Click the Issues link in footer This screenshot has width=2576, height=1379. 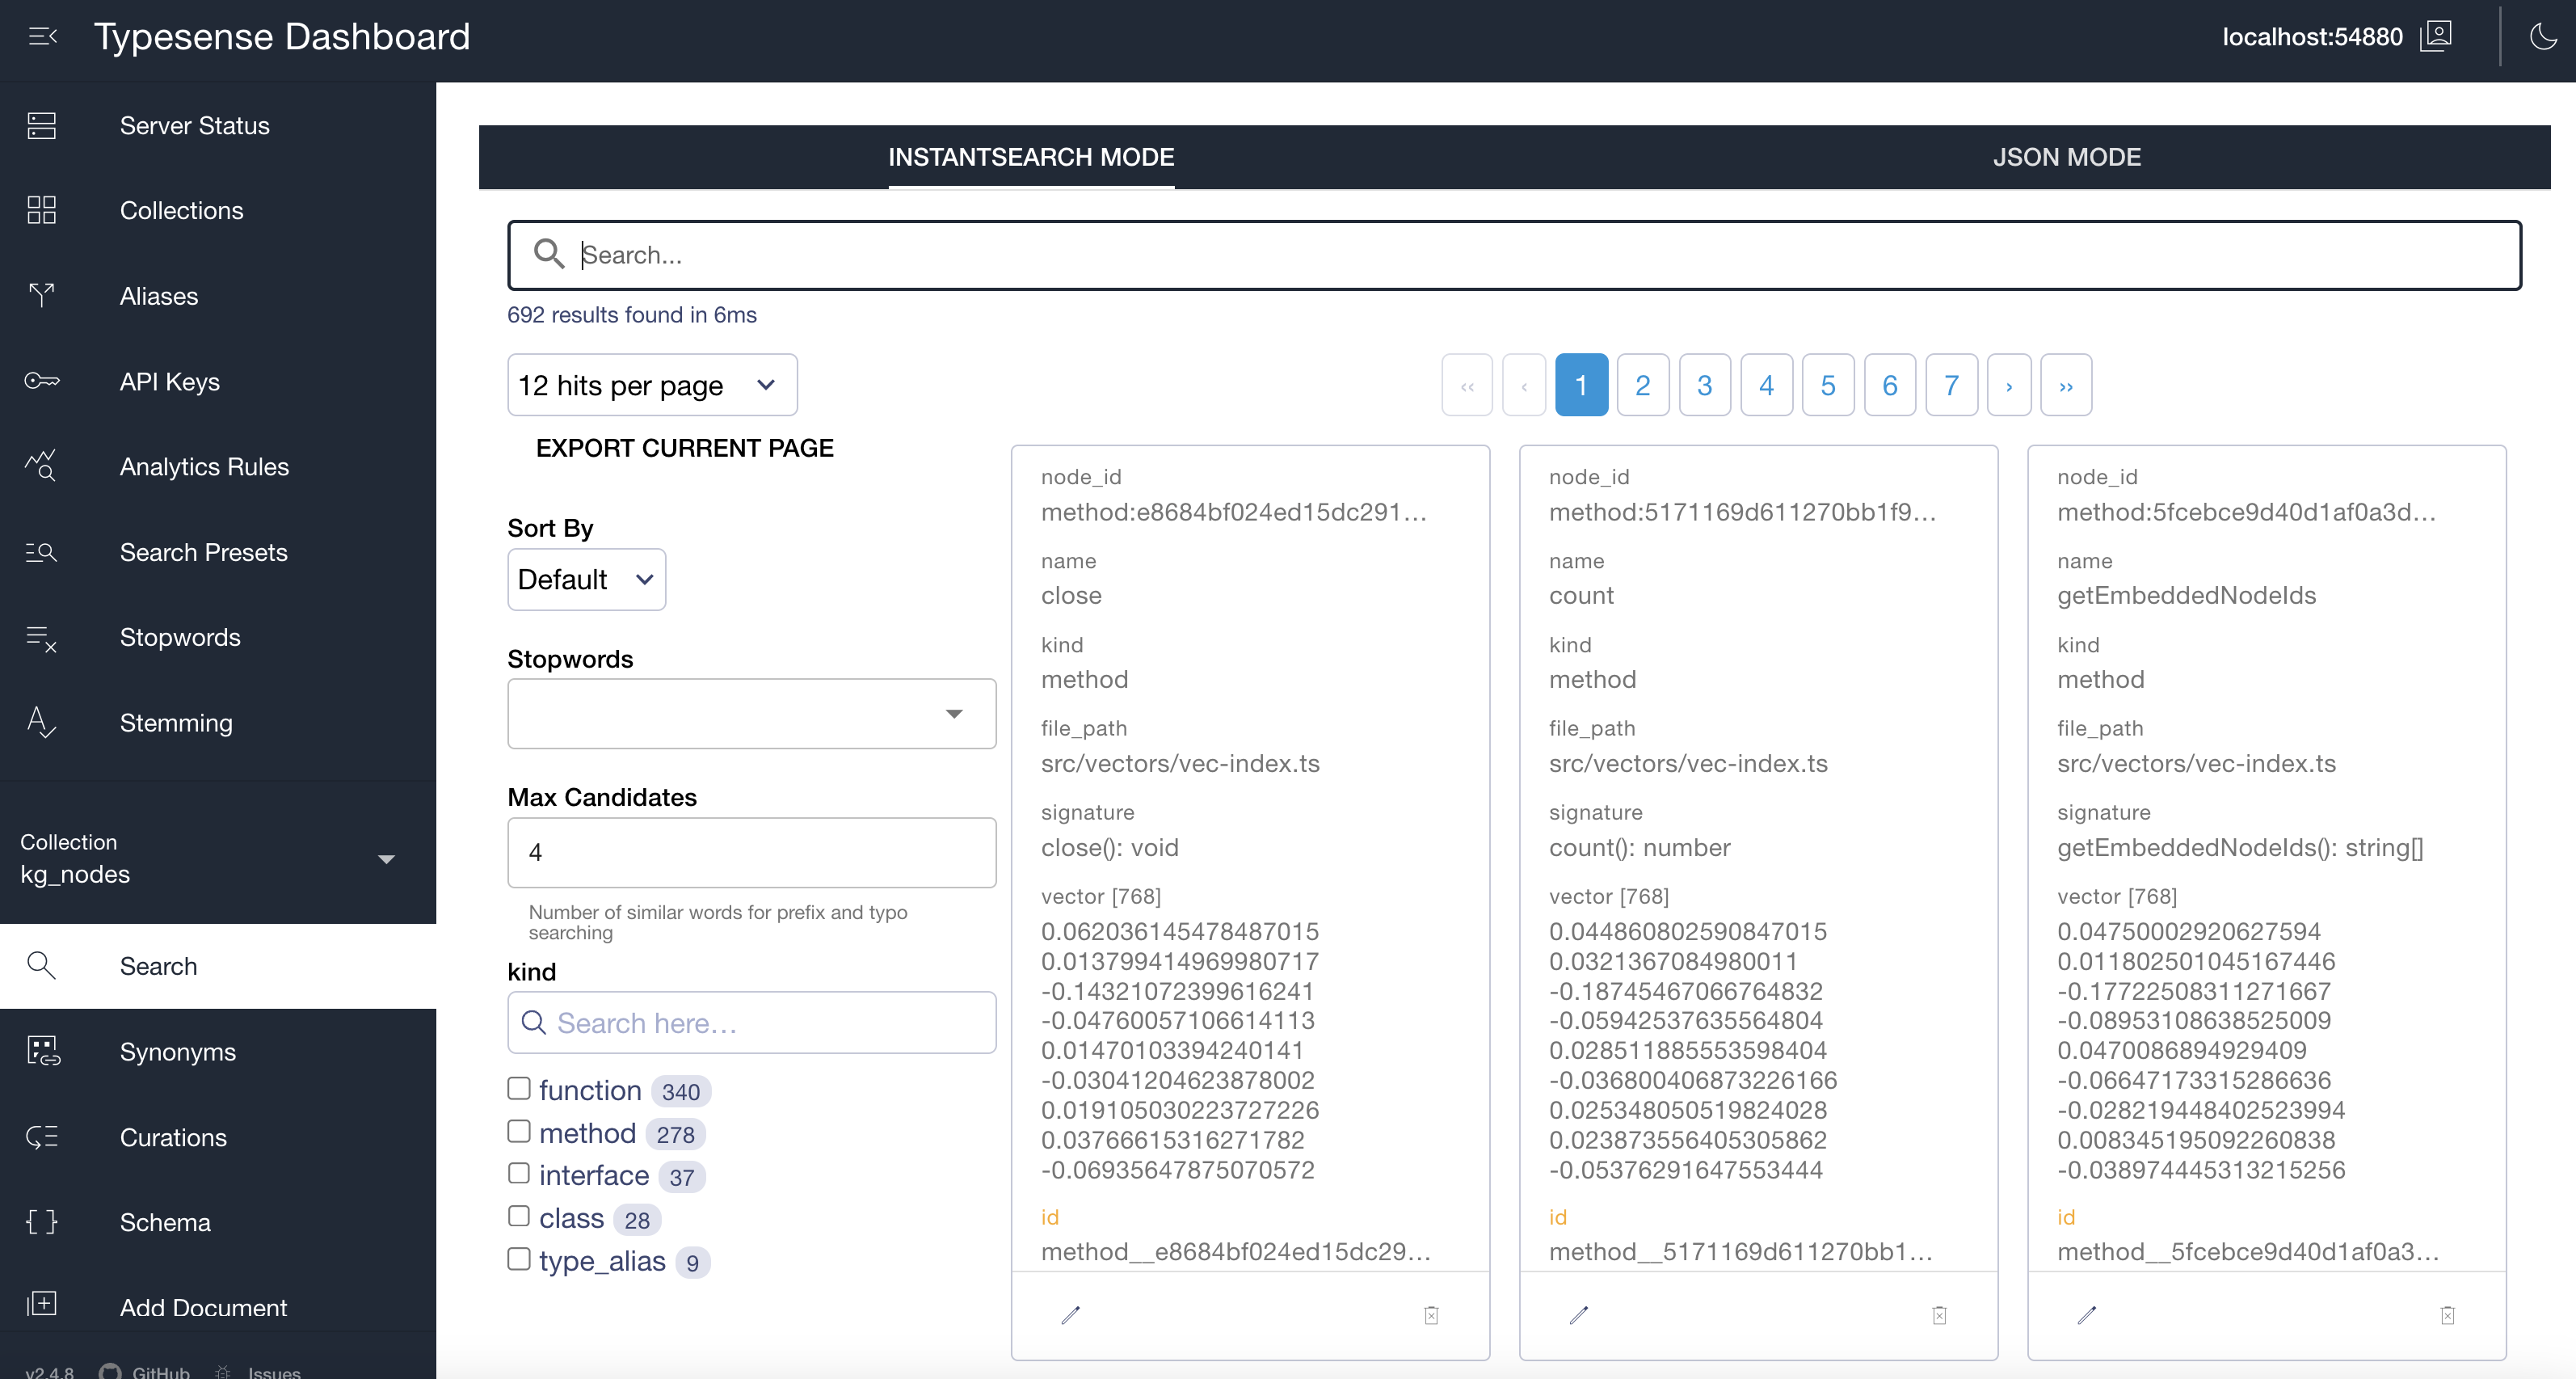(273, 1372)
